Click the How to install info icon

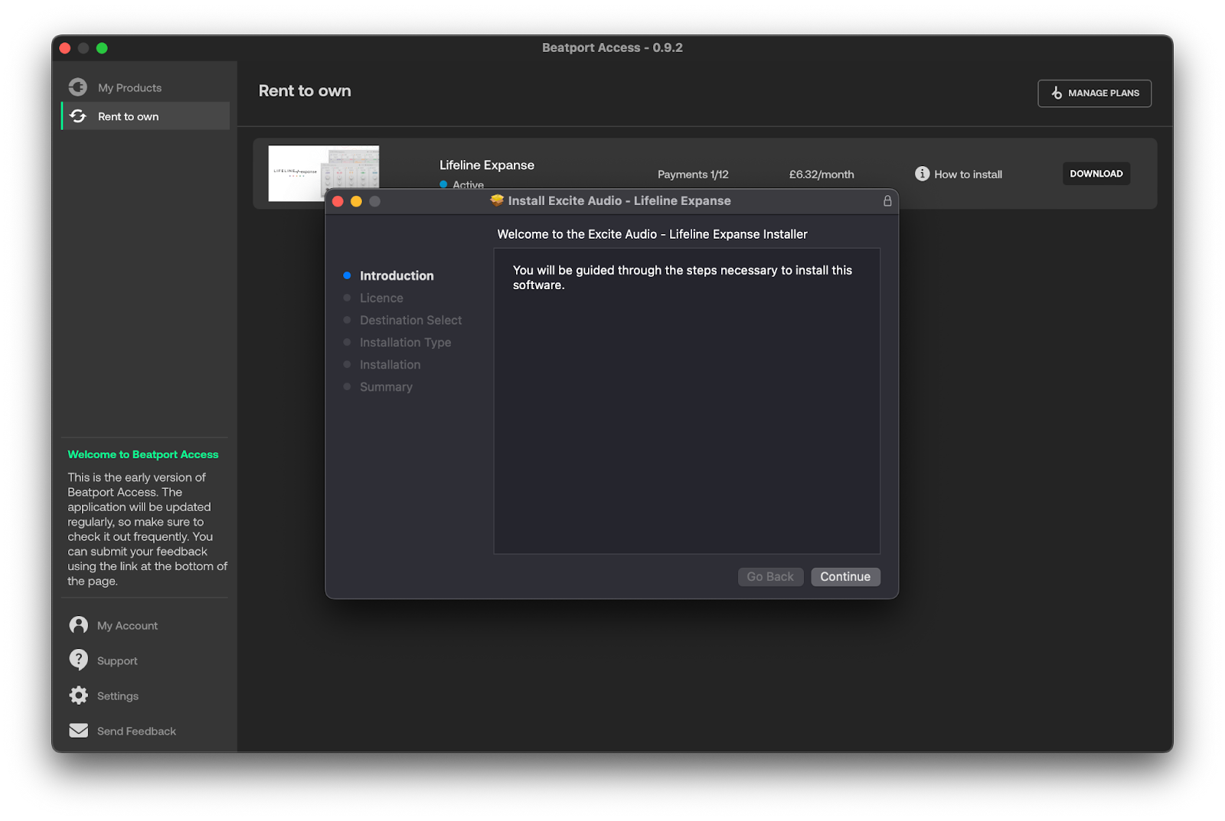(922, 174)
